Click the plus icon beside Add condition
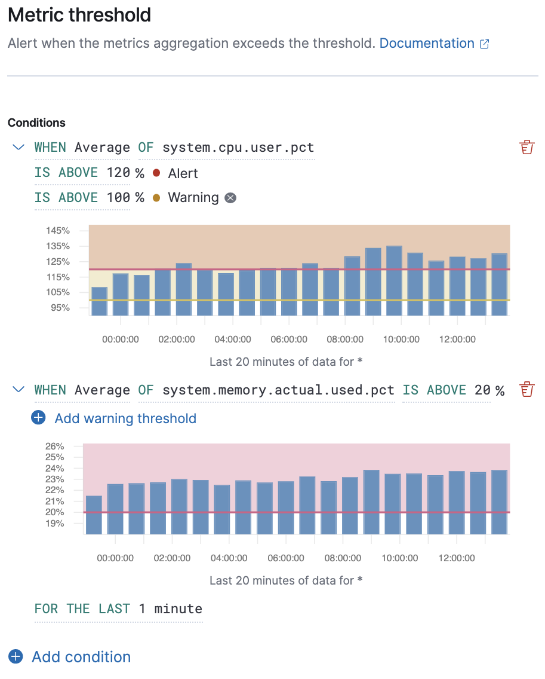Screen dimensions: 545x679 coord(16,657)
